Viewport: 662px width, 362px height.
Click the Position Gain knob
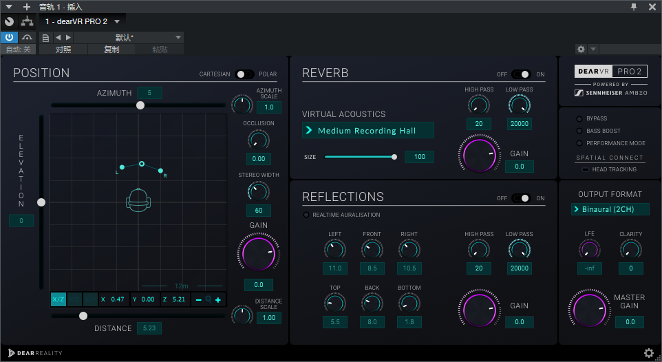click(258, 253)
